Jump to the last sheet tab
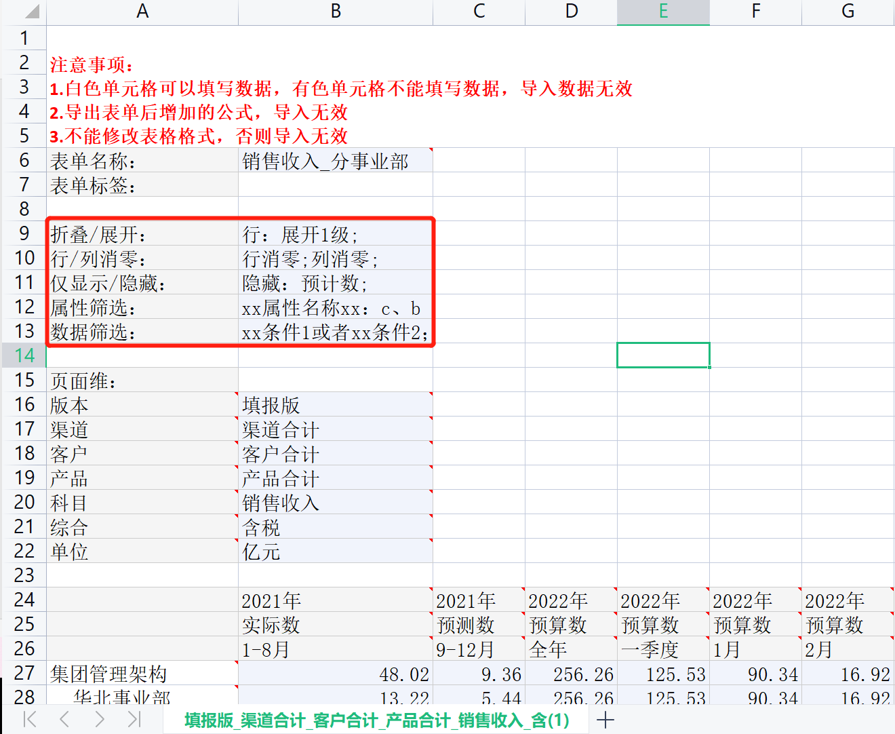This screenshot has width=895, height=734. pyautogui.click(x=134, y=720)
